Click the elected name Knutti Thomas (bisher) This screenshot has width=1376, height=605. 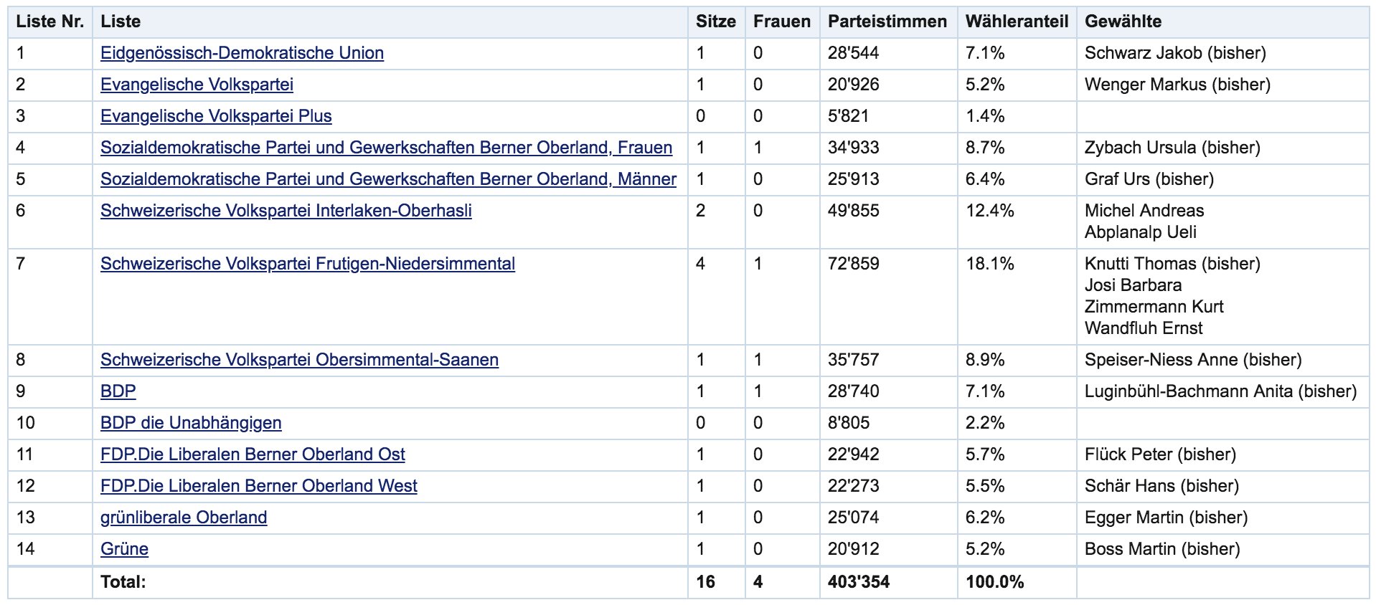pos(1172,264)
